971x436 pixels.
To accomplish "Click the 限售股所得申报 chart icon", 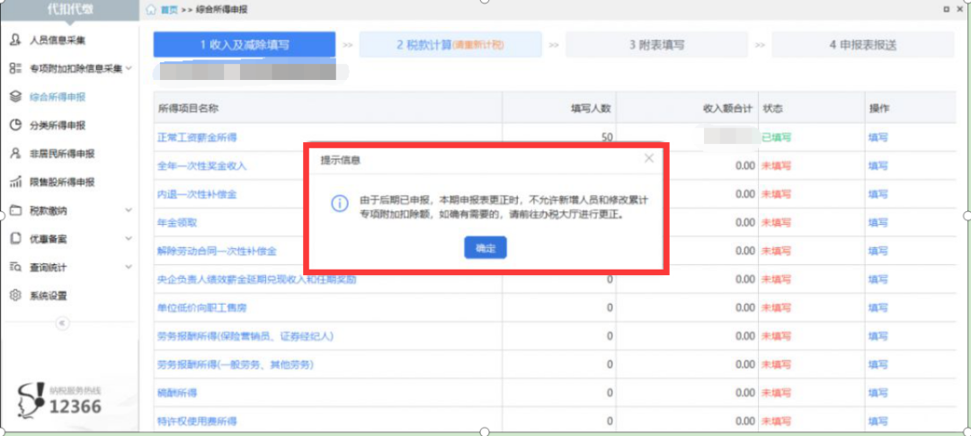I will click(15, 182).
